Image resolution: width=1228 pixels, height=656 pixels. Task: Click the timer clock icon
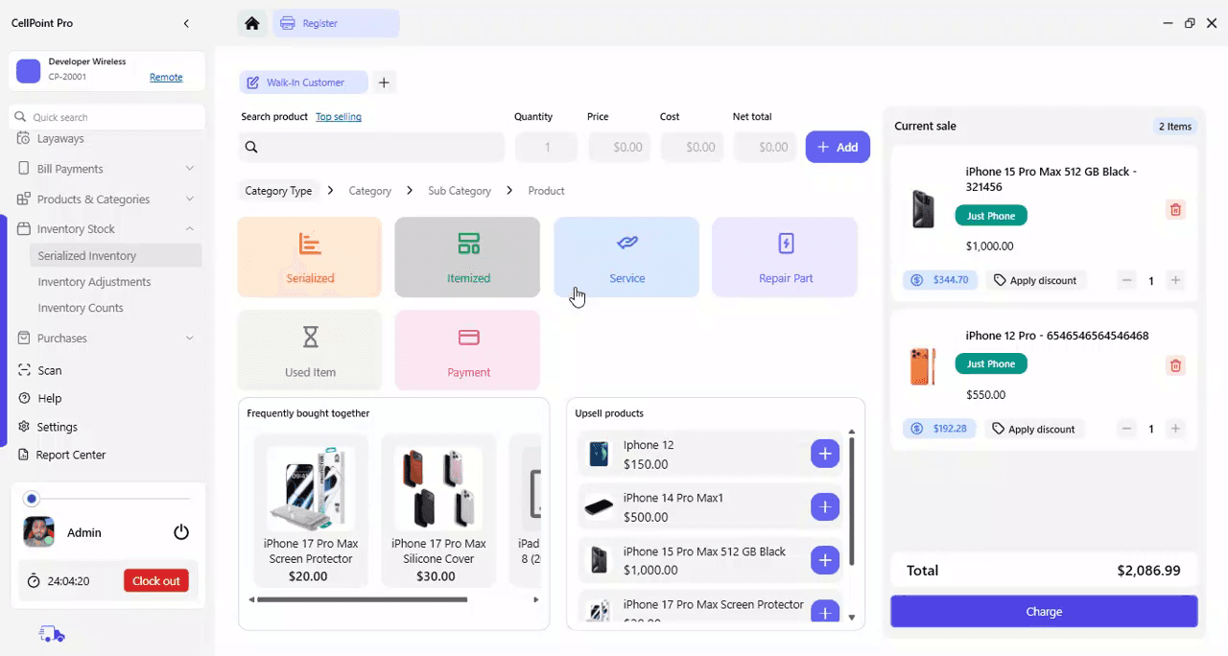pos(34,581)
